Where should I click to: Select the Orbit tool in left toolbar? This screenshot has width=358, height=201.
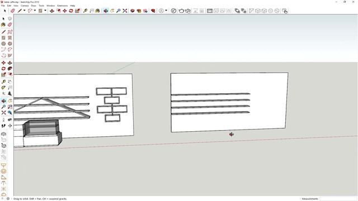coord(3,101)
